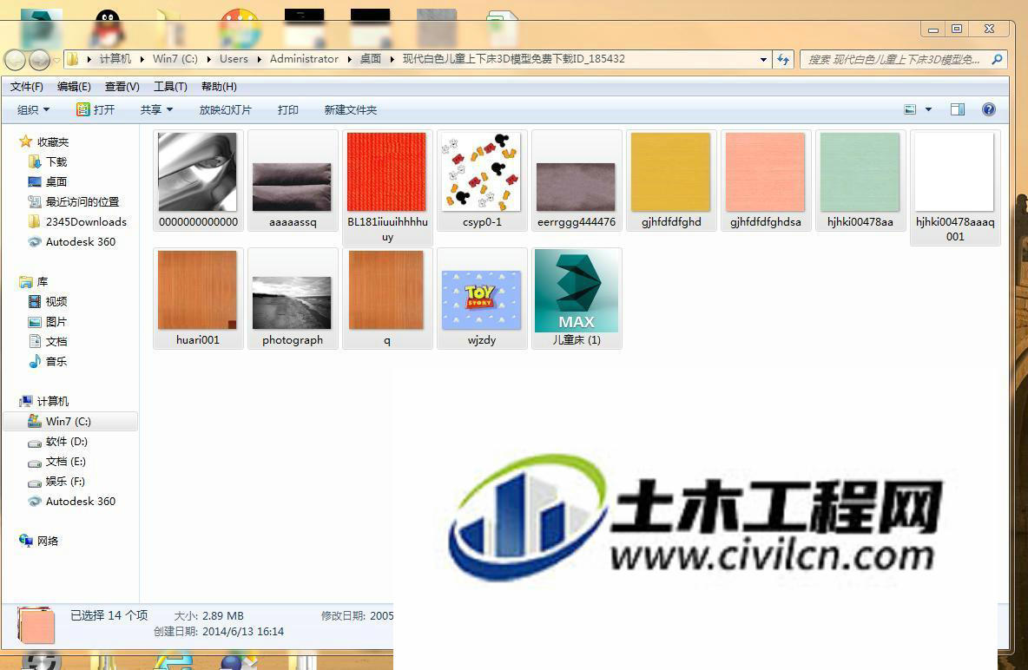Open 2345Downloads folder in sidebar
The width and height of the screenshot is (1028, 670).
click(77, 221)
